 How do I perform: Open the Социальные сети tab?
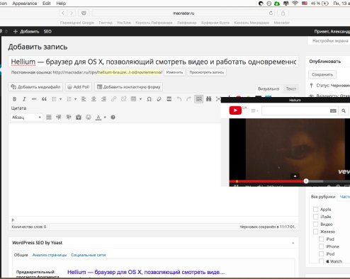pyautogui.click(x=89, y=255)
